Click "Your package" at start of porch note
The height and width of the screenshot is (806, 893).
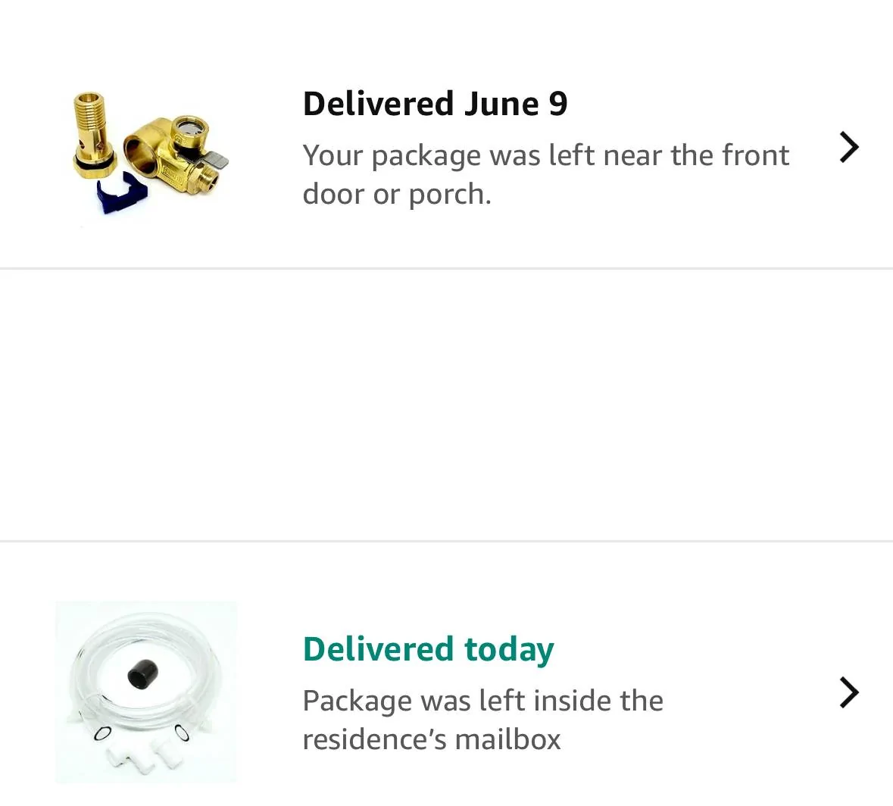click(x=392, y=155)
